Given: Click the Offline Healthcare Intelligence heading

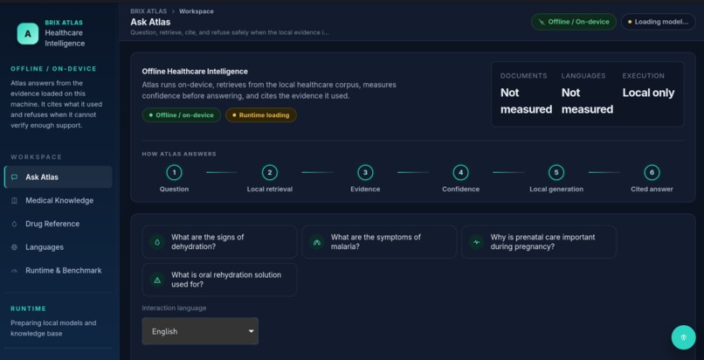Looking at the screenshot, I should [x=195, y=72].
